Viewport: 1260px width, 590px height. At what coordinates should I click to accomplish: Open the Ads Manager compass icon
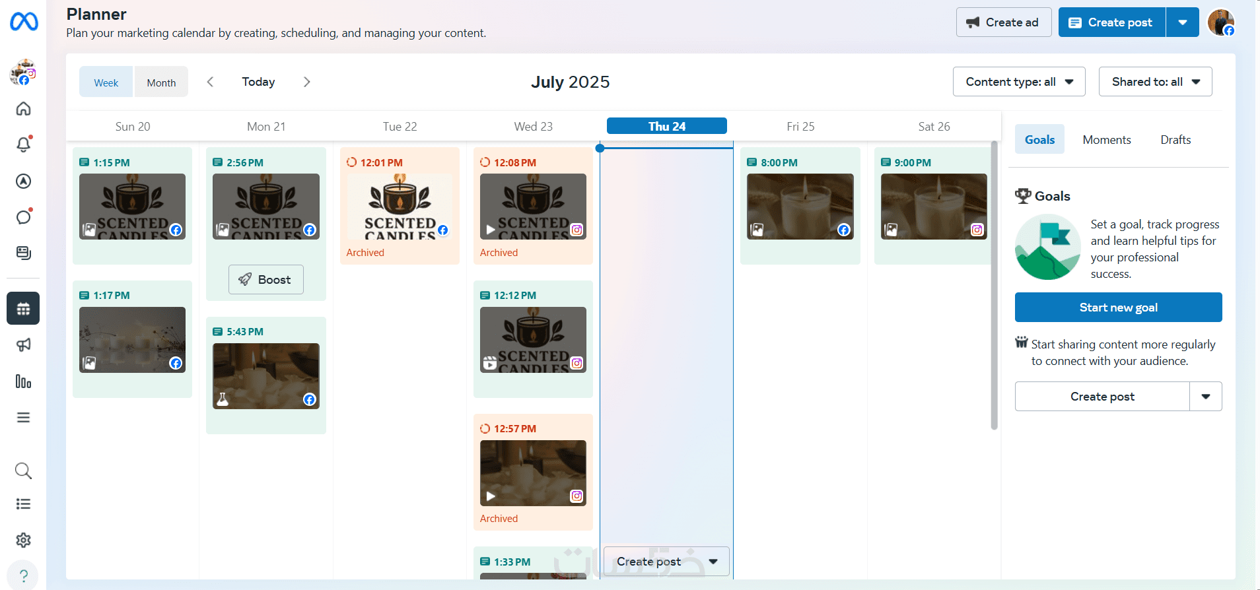pyautogui.click(x=23, y=181)
